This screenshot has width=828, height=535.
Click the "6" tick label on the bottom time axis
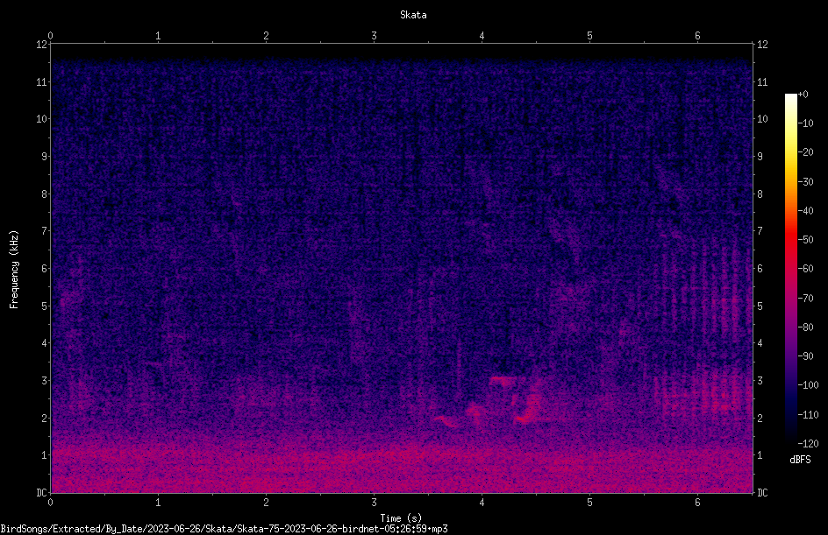pos(697,503)
